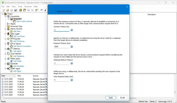Collapse the SNMP Agent node

point(5,69)
